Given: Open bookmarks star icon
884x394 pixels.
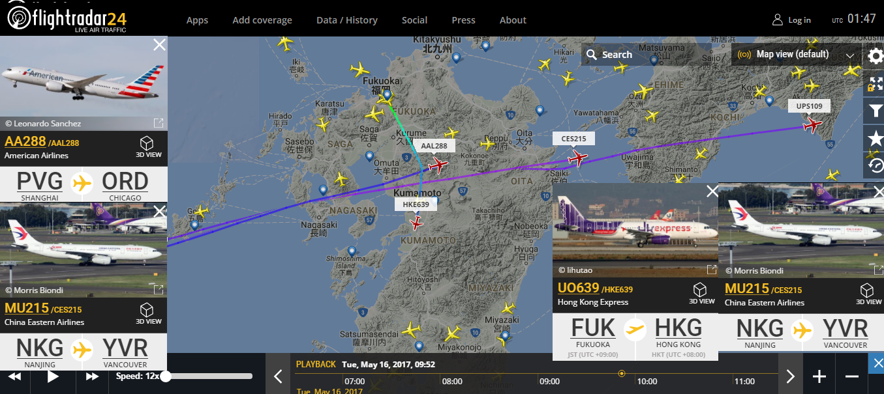Looking at the screenshot, I should coord(876,139).
